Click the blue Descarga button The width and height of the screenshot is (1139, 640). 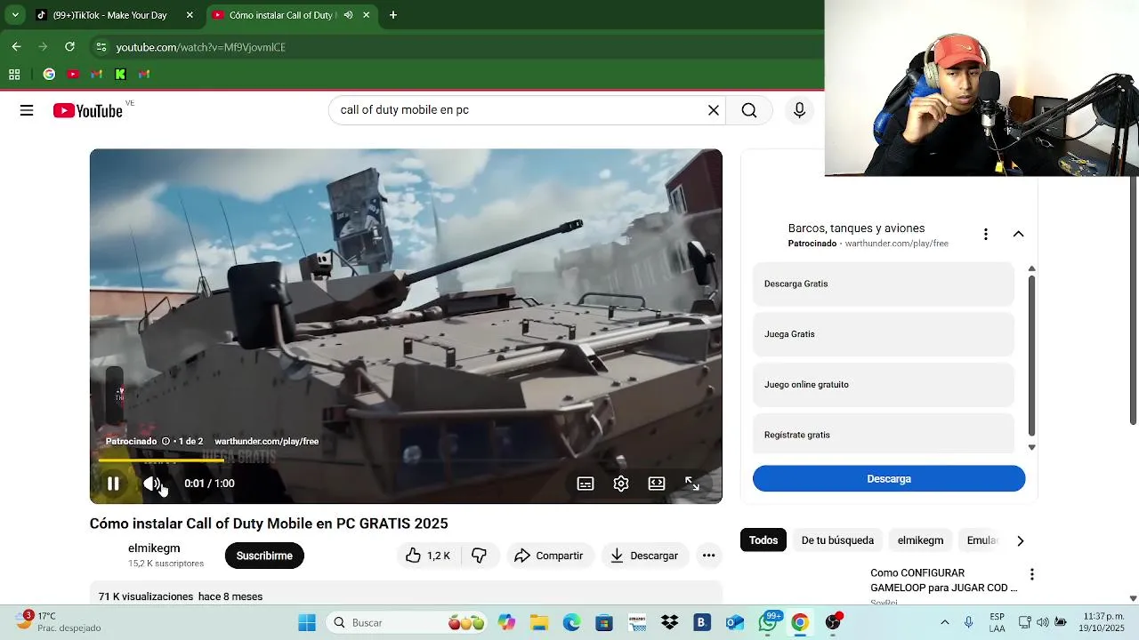click(889, 479)
